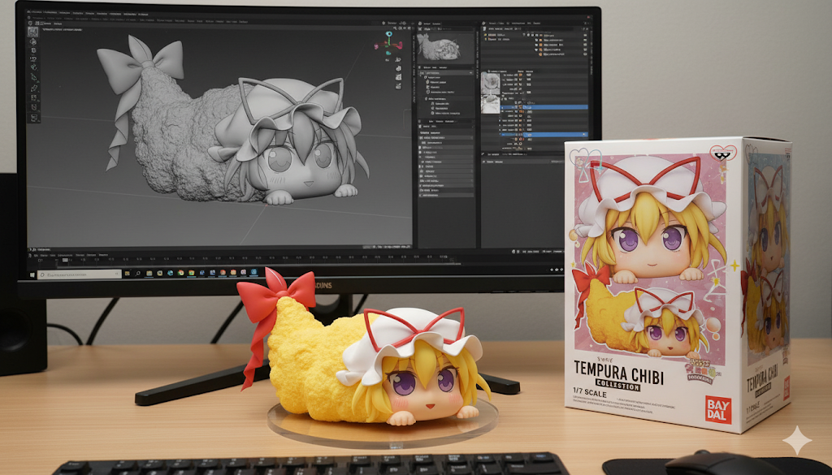Collapse the first section in the properties panel
The image size is (832, 475).
pos(422,71)
